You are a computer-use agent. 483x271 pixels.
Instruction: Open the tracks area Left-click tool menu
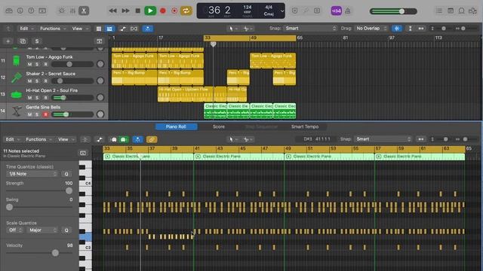tap(233, 29)
